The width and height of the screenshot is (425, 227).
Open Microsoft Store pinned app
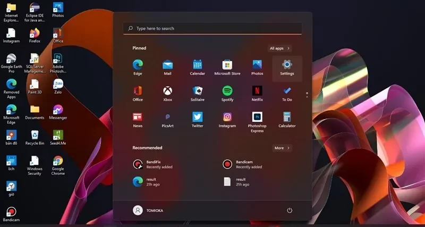pos(227,68)
